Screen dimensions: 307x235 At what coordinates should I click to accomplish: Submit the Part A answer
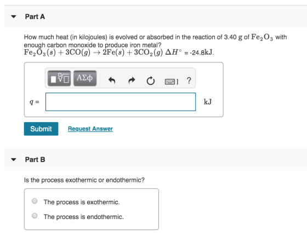41,129
